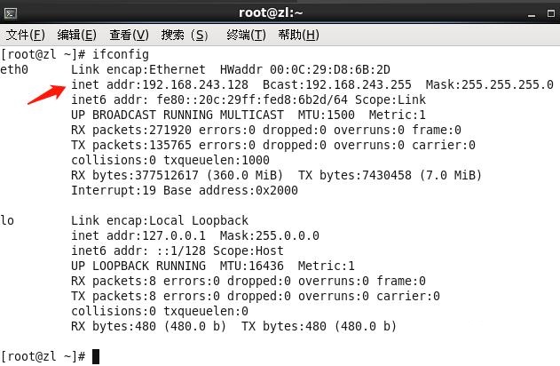560x366 pixels.
Task: Open the 终端(T) menu
Action: (x=246, y=35)
